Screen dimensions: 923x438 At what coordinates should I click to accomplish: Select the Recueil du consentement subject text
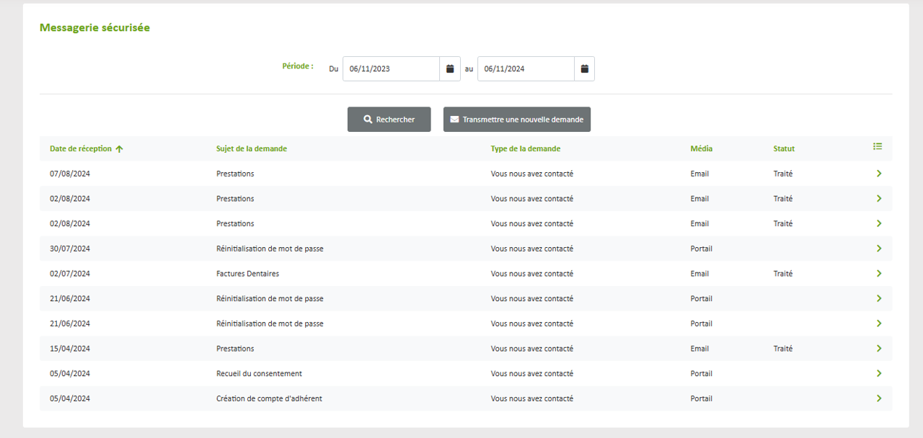click(x=259, y=374)
